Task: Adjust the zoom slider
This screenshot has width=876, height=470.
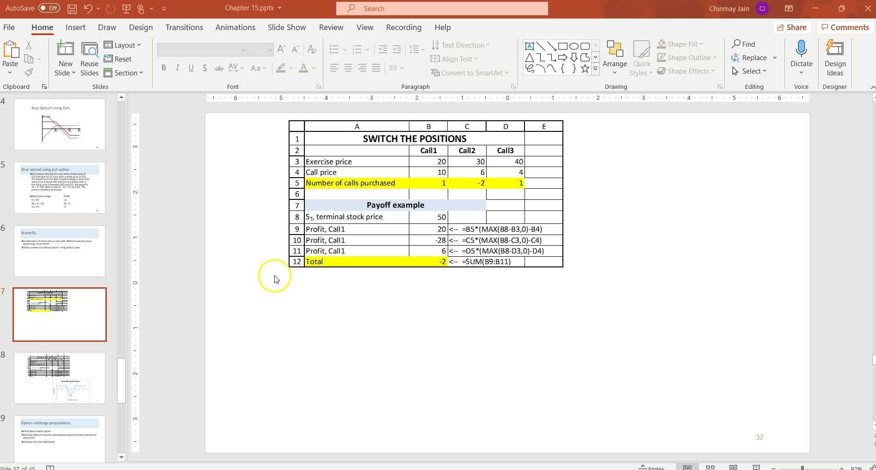Action: (802, 467)
